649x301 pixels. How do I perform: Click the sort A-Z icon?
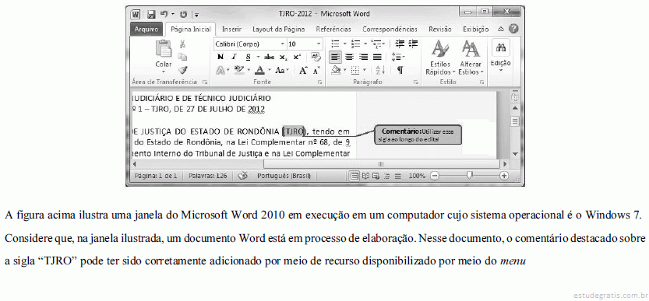pyautogui.click(x=380, y=70)
